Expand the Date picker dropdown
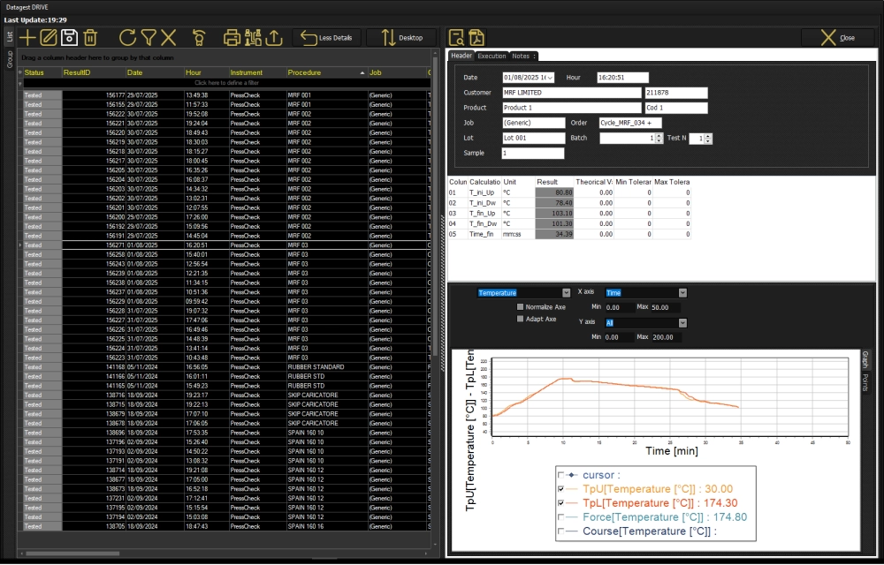884x565 pixels. pos(549,78)
